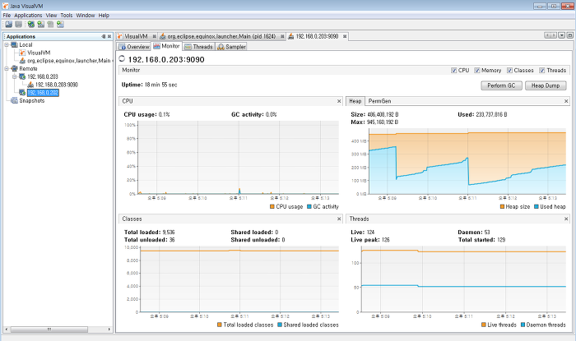Close the VisualVM document tab

[x=155, y=36]
